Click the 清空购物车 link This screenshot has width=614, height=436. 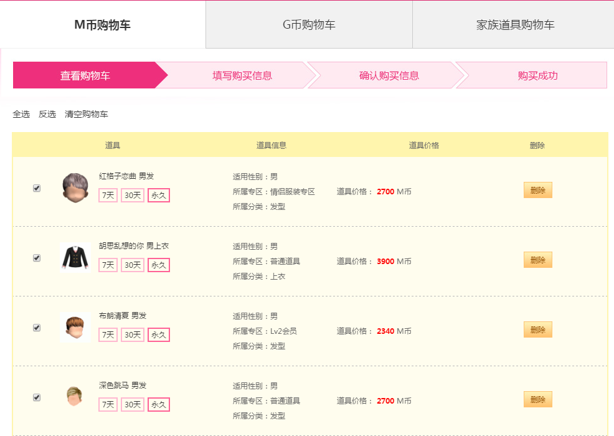click(86, 114)
